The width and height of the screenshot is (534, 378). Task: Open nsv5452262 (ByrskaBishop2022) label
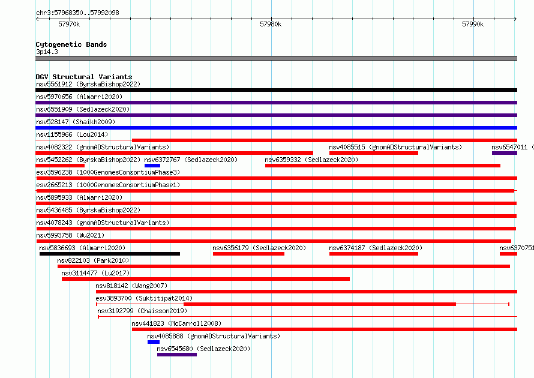click(88, 160)
